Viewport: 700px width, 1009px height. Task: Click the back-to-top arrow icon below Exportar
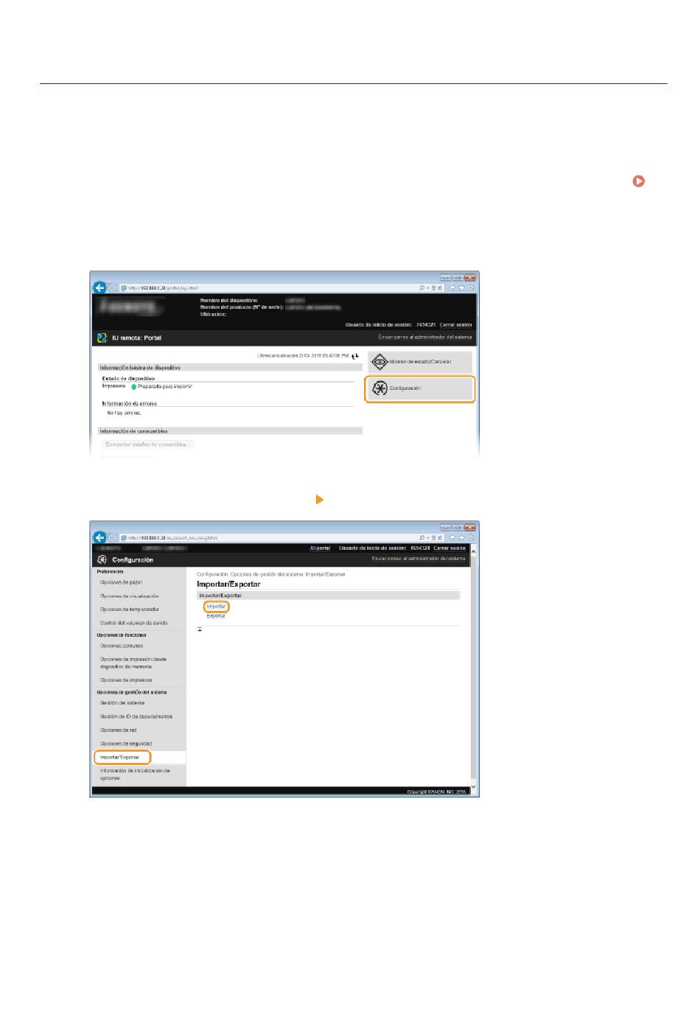pos(200,629)
